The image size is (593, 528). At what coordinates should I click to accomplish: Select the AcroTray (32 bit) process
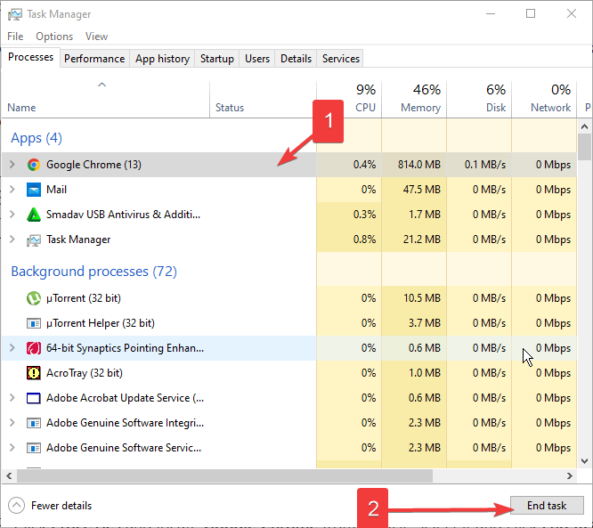[289, 373]
